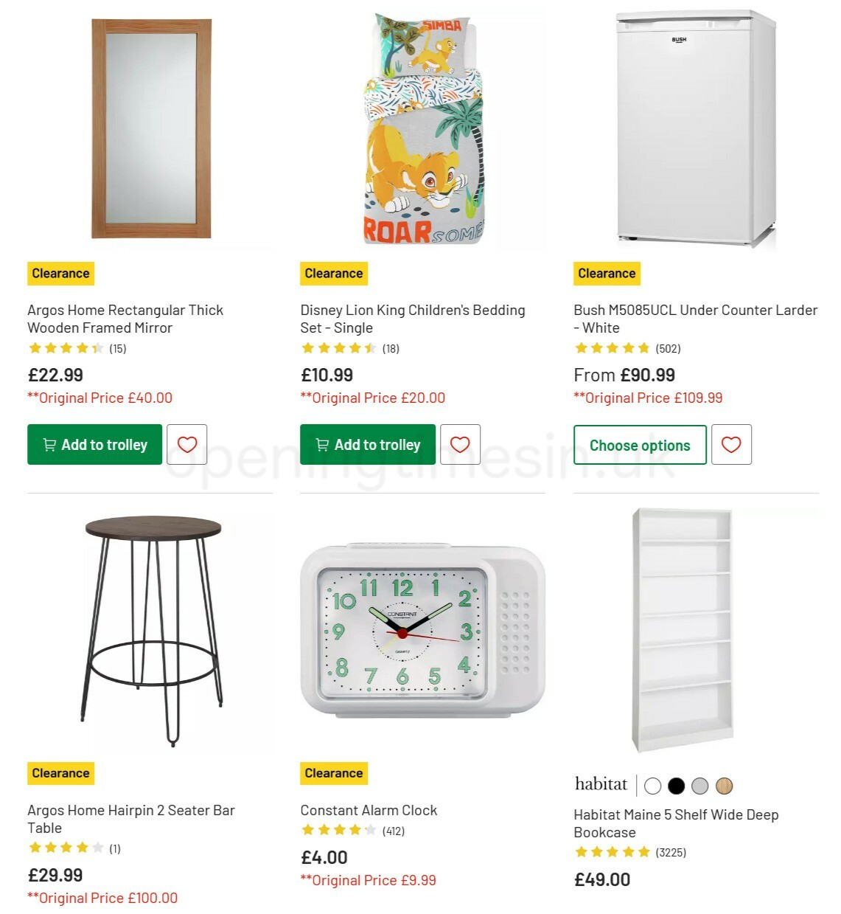
Task: Select the white colour circle for the bookcase
Action: (652, 786)
